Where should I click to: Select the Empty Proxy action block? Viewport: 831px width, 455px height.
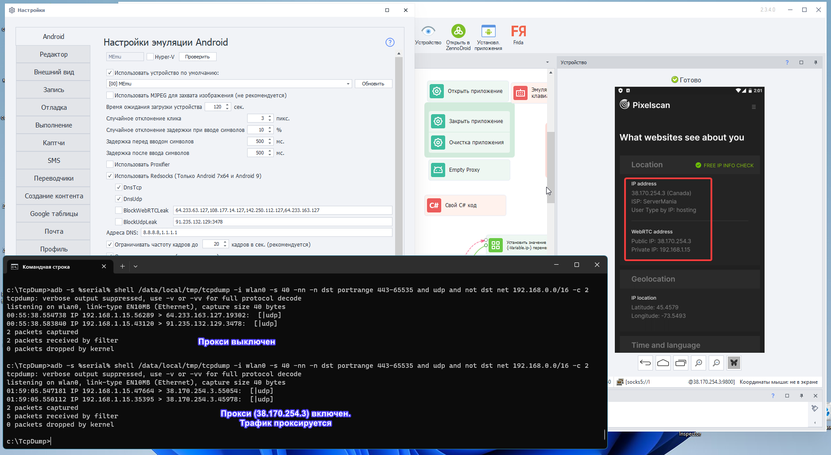pyautogui.click(x=469, y=170)
